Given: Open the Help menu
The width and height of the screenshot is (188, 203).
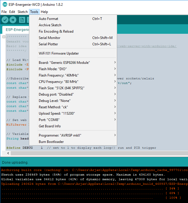Looking at the screenshot, I should [x=44, y=12].
